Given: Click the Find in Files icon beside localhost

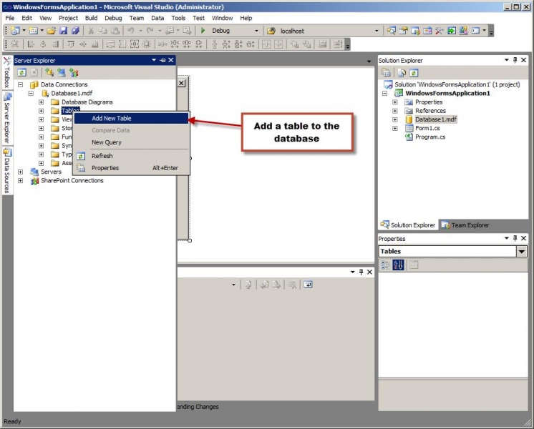Looking at the screenshot, I should click(x=271, y=31).
